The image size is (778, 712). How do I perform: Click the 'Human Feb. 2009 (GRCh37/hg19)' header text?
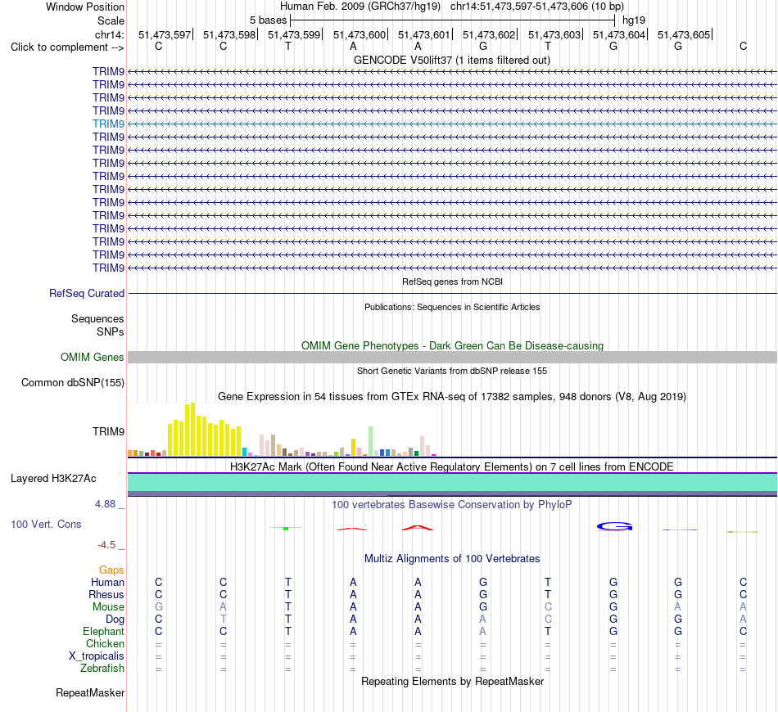click(360, 7)
